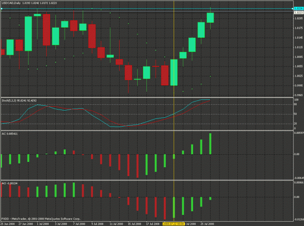Click the 25 Jul 2008 date label
The image size is (304, 226).
[208, 224]
